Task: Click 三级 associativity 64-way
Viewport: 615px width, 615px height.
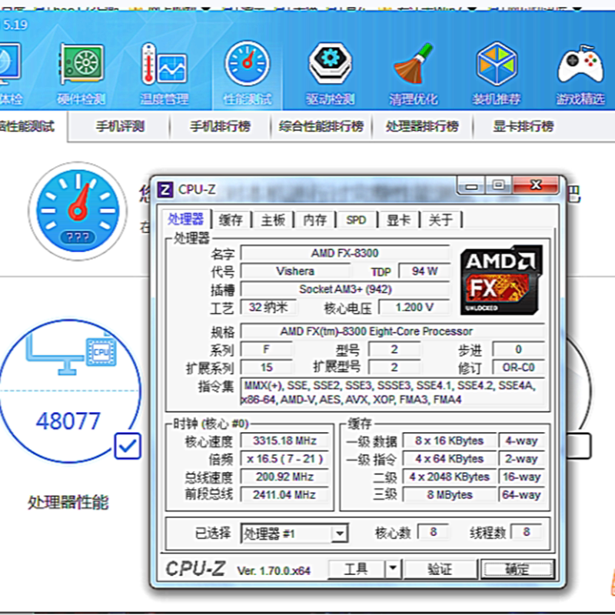Action: (x=521, y=494)
